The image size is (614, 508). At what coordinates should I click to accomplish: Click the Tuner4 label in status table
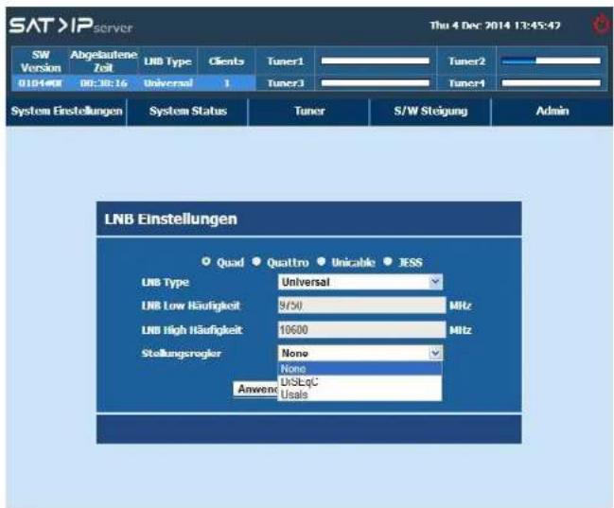pos(466,83)
